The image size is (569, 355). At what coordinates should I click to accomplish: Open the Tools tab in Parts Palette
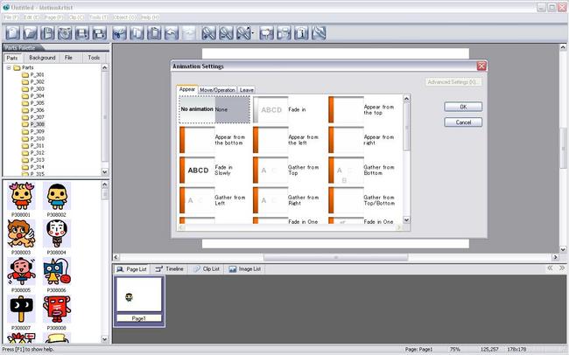[x=94, y=58]
